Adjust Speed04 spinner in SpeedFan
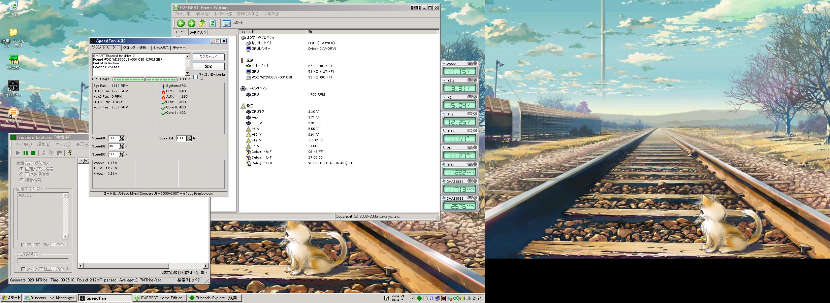Viewport: 830px width, 303px height. [x=189, y=138]
